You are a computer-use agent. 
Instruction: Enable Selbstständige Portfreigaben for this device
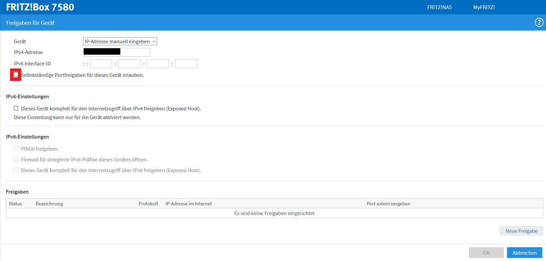(16, 75)
